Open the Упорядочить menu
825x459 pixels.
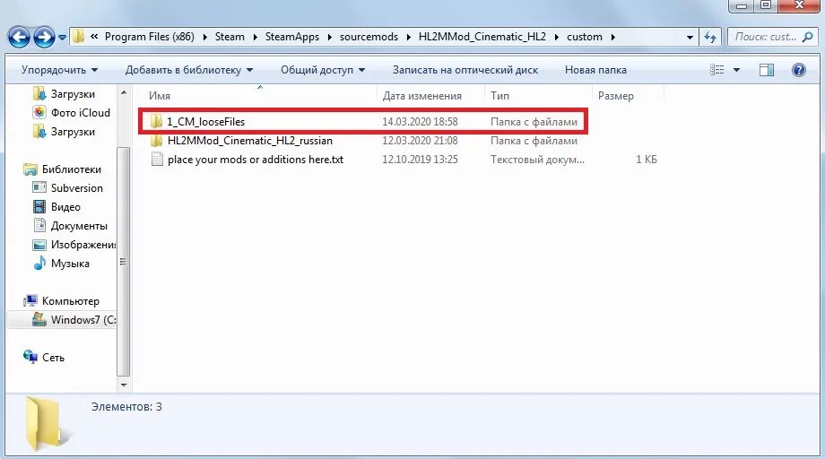pos(59,70)
